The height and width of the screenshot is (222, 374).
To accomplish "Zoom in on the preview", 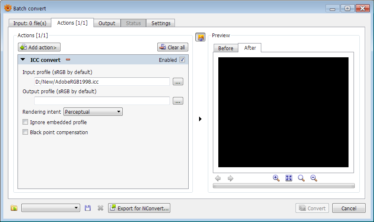I will [x=276, y=178].
